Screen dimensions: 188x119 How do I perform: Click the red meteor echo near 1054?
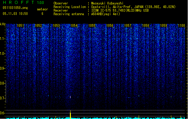click(x=70, y=97)
